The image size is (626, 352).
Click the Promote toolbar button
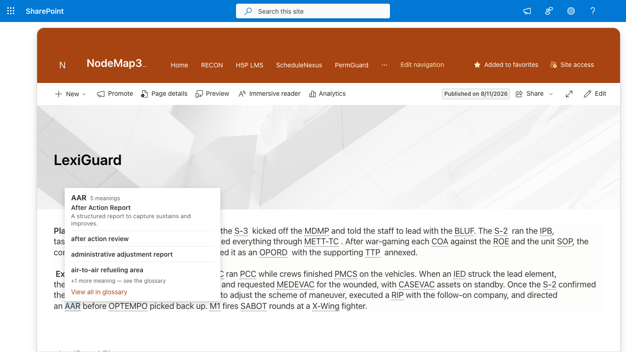point(115,94)
